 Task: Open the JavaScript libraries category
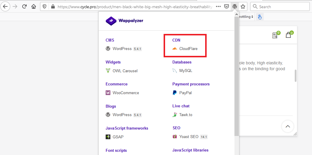click(x=191, y=150)
